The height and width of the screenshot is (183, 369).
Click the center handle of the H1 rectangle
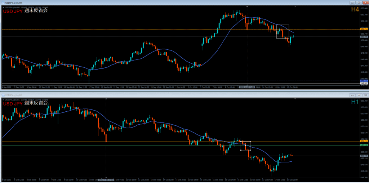245,146
